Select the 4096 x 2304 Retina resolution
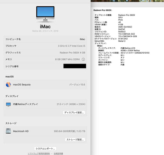164x155 pixels. (130, 50)
